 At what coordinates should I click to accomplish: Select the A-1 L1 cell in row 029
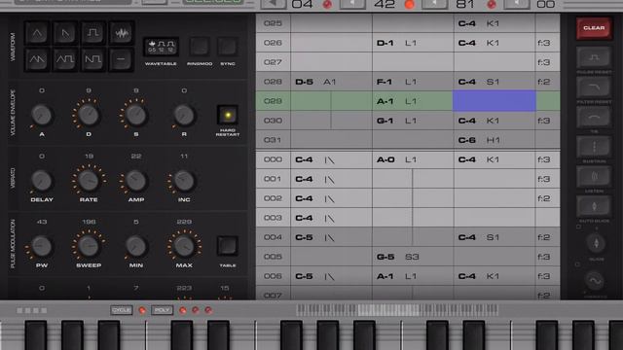pos(413,101)
